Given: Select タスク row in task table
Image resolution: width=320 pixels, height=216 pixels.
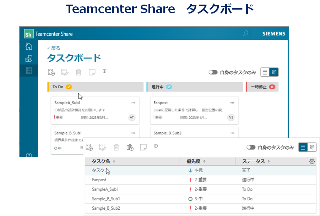Looking at the screenshot, I should coord(201,170).
